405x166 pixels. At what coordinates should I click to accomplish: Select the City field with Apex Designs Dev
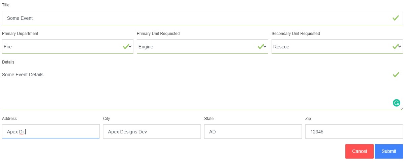pyautogui.click(x=152, y=132)
